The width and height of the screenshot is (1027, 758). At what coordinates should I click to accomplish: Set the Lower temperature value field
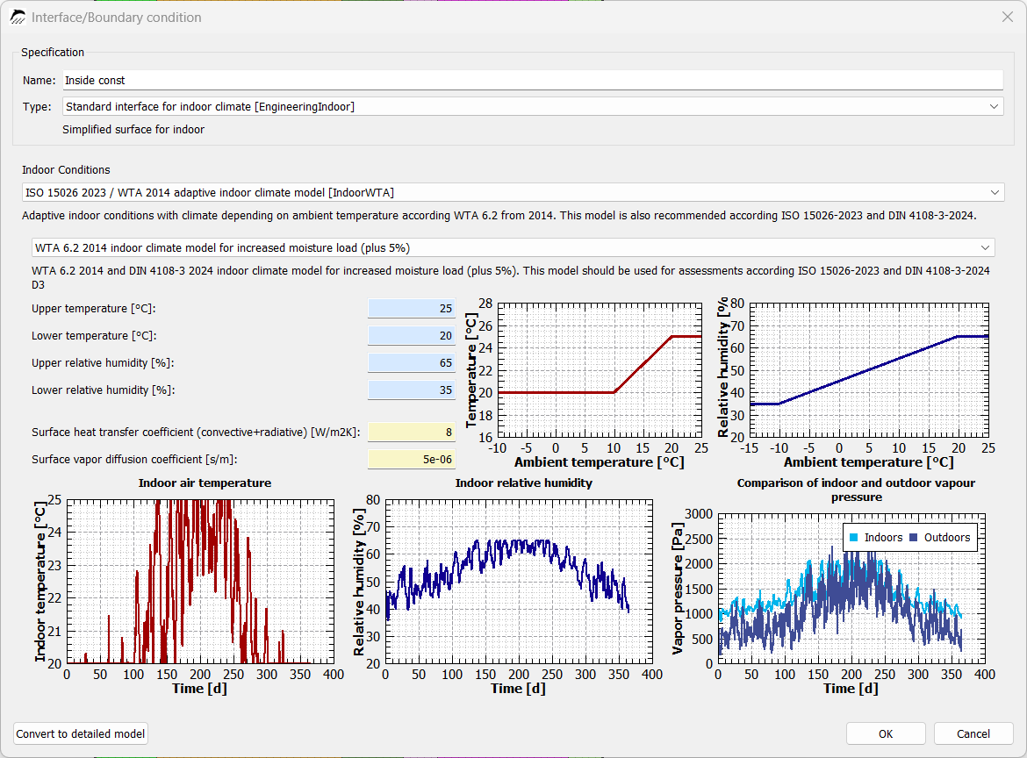point(412,336)
